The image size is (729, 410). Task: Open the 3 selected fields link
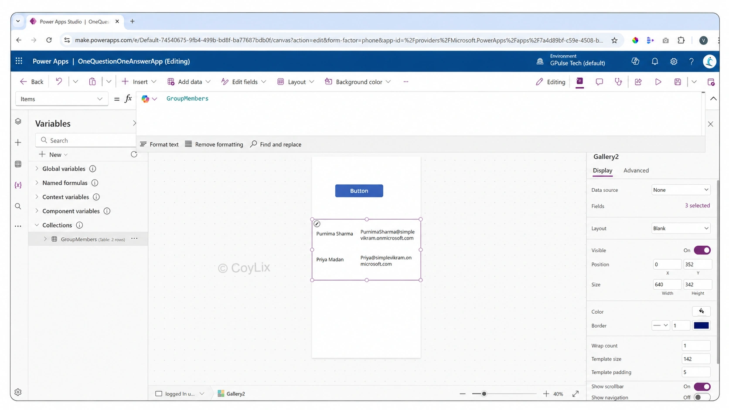point(697,206)
